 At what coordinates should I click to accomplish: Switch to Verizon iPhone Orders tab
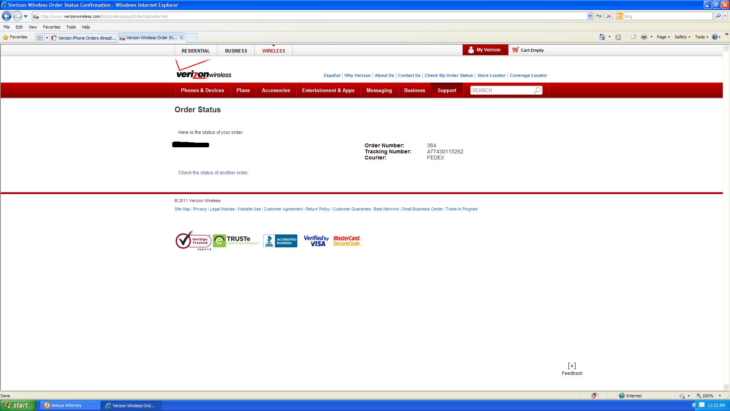(x=84, y=38)
